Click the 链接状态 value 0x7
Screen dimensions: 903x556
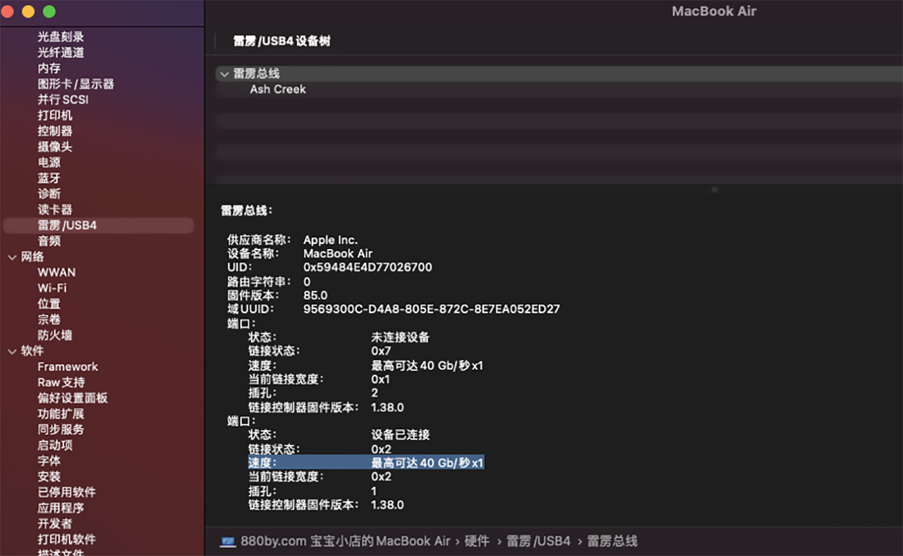click(381, 351)
